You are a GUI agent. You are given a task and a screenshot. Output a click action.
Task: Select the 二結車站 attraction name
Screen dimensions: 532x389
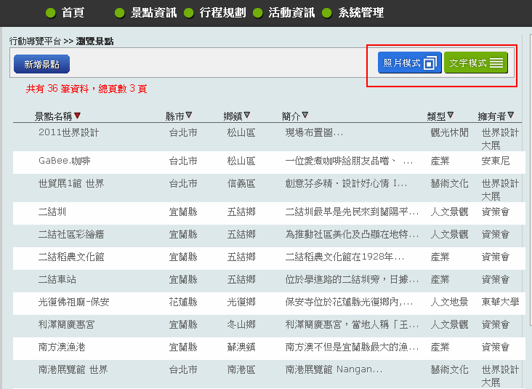tap(57, 279)
